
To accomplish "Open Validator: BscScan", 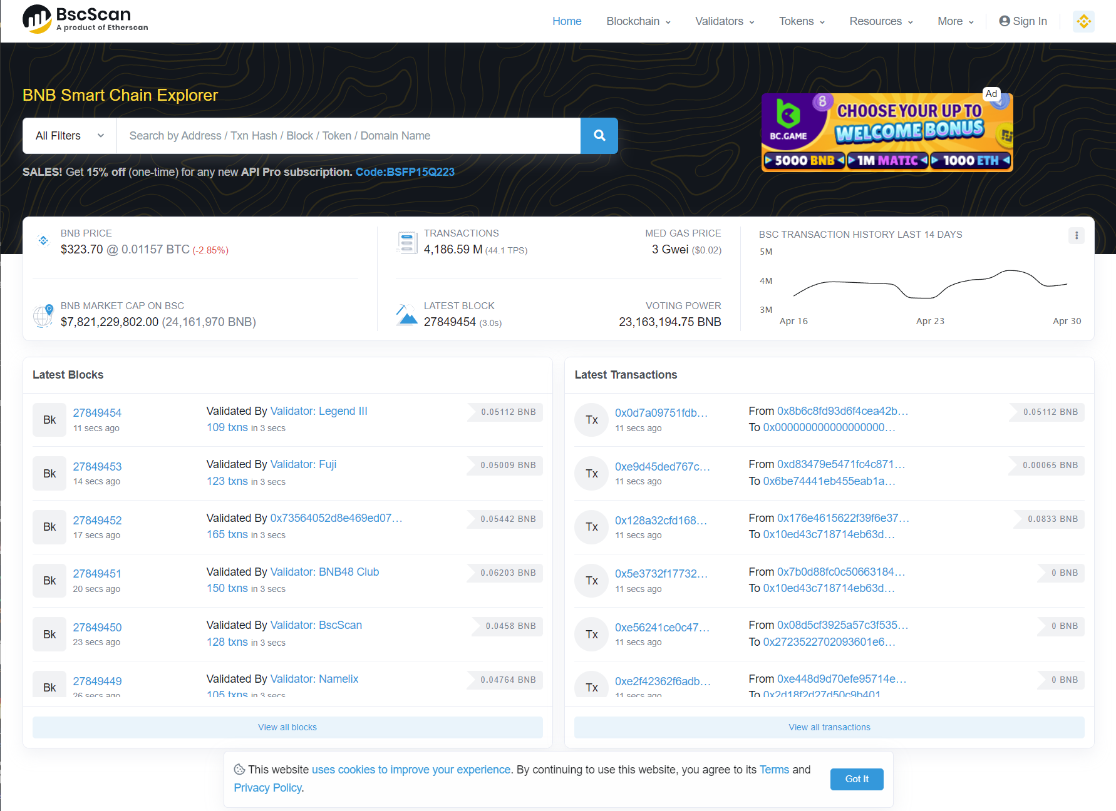I will 316,625.
